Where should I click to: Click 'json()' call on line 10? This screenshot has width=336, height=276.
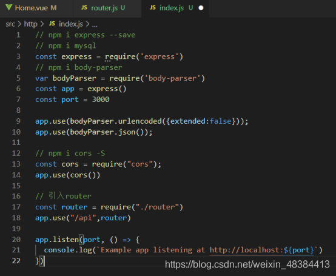tap(131, 132)
